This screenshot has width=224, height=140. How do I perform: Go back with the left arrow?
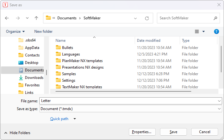[7, 18]
